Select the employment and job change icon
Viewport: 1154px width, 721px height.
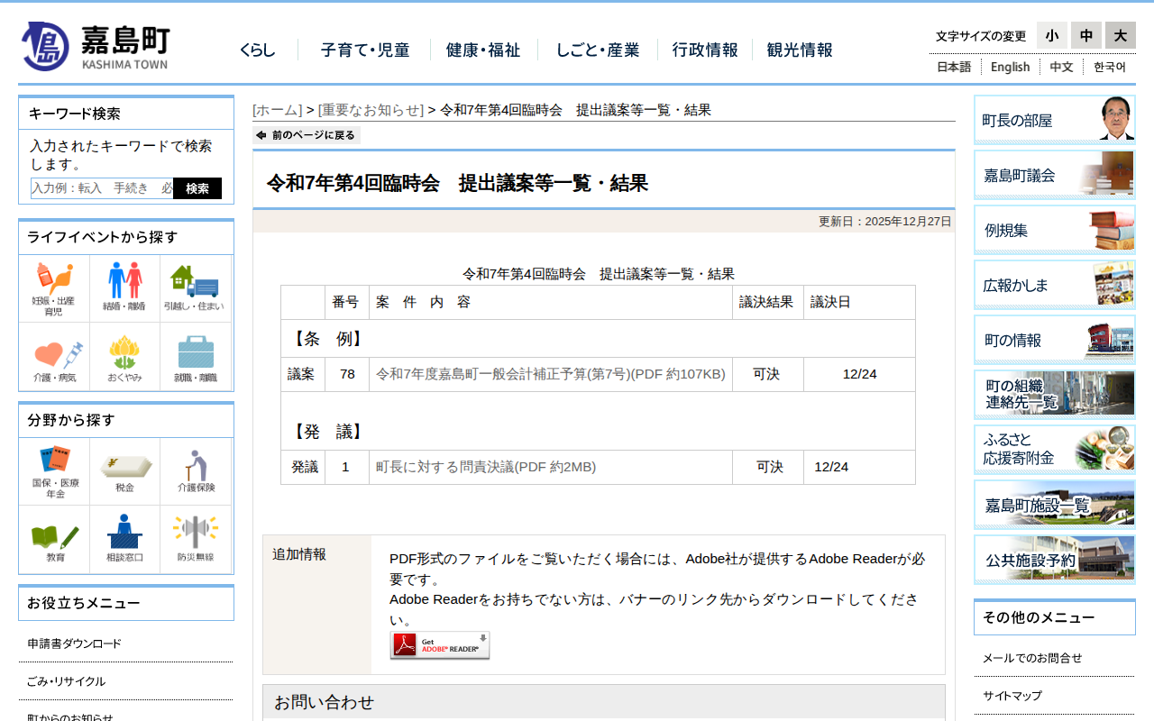195,358
